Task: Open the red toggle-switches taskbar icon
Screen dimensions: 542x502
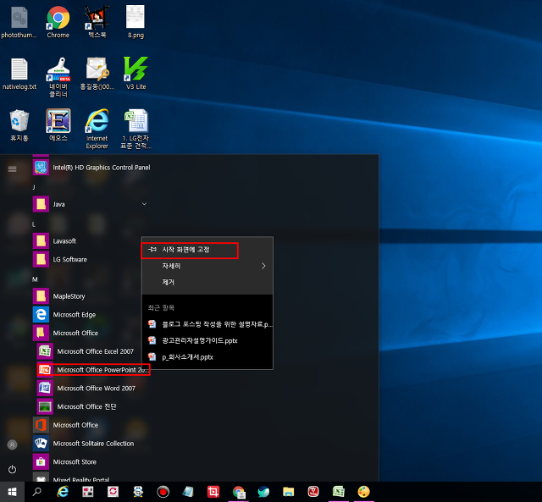Action: click(x=88, y=492)
